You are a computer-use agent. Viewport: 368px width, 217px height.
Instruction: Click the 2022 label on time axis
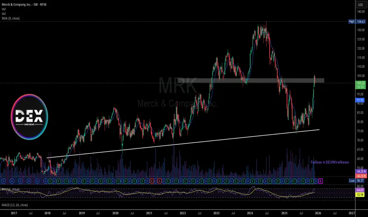tap(182, 213)
